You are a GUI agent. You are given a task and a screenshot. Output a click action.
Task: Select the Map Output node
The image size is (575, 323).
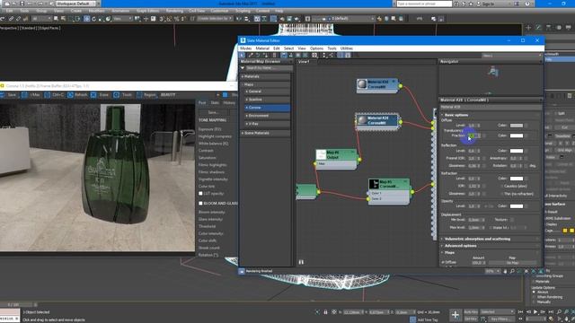[337, 159]
